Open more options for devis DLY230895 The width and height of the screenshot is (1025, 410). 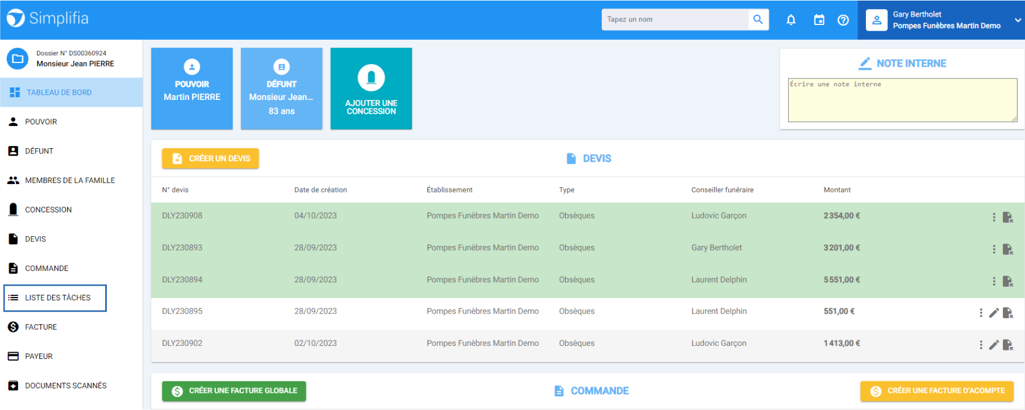[x=981, y=313]
